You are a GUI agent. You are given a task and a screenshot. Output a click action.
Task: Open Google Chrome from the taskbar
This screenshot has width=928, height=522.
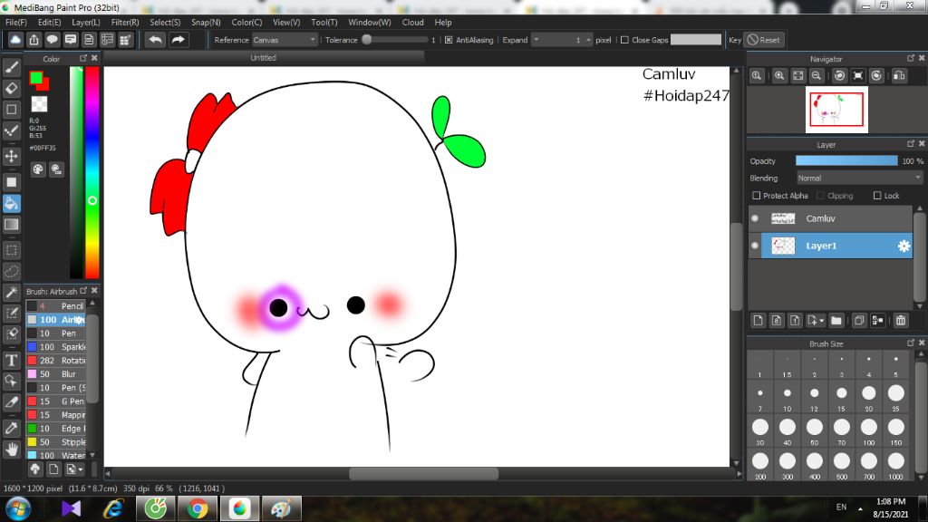click(x=198, y=508)
